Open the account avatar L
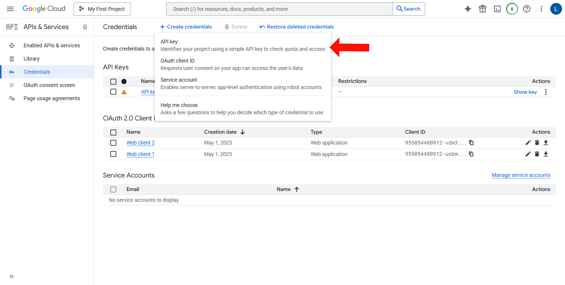Screen dimensions: 565x285 pyautogui.click(x=556, y=9)
